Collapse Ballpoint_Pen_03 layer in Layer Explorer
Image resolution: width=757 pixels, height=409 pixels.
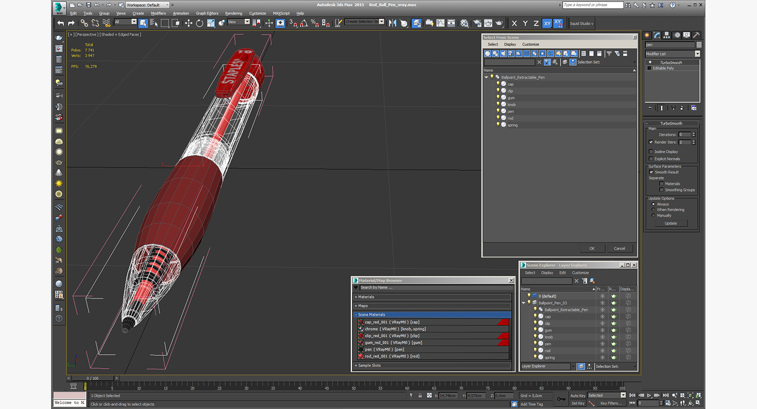click(x=523, y=303)
